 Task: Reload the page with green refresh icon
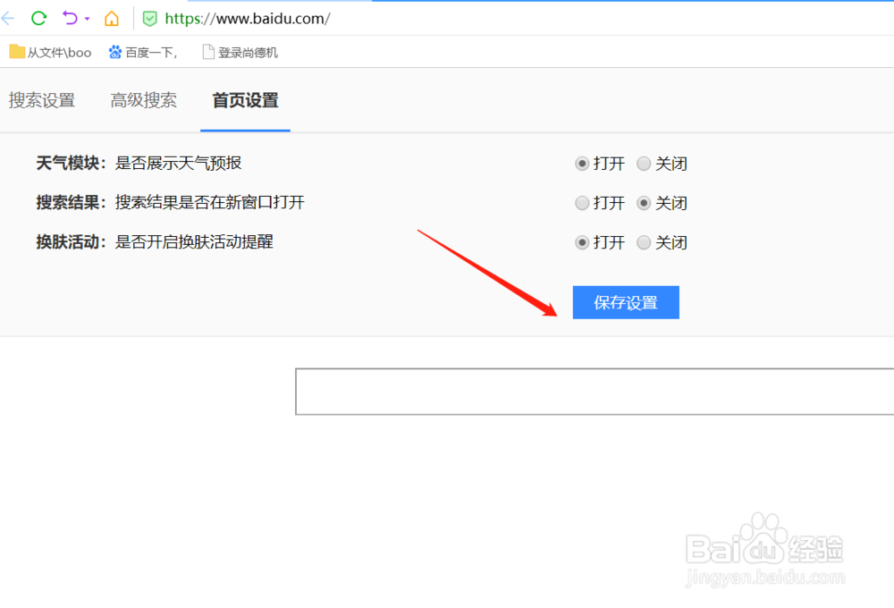pos(38,18)
